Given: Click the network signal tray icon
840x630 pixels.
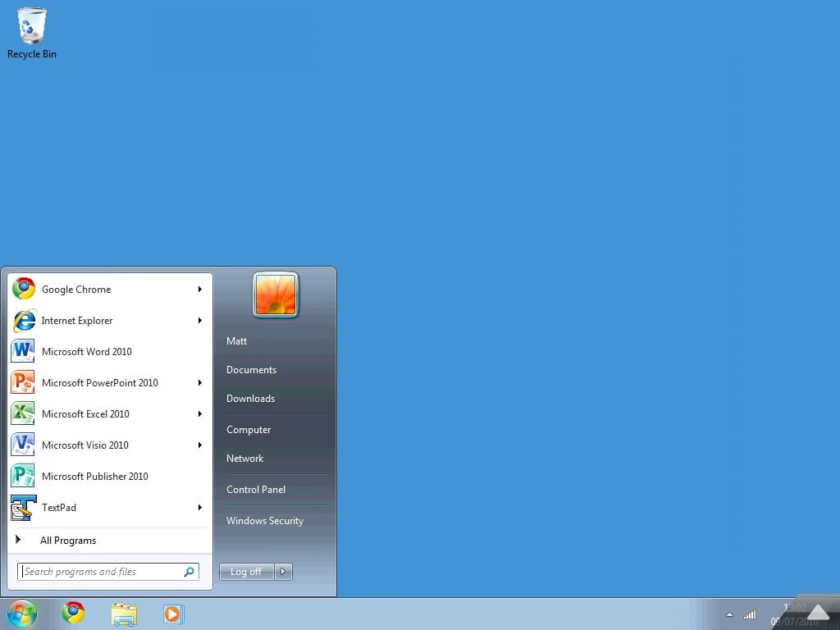Looking at the screenshot, I should coord(750,614).
